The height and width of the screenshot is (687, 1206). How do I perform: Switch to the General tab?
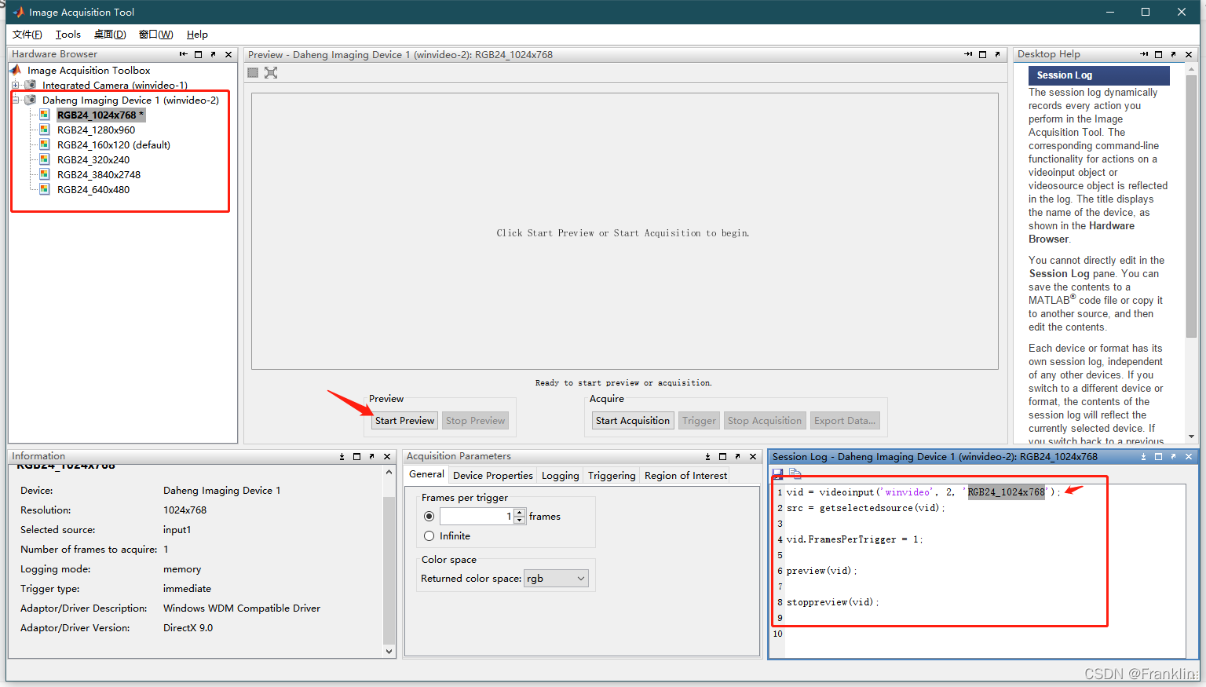pos(426,474)
